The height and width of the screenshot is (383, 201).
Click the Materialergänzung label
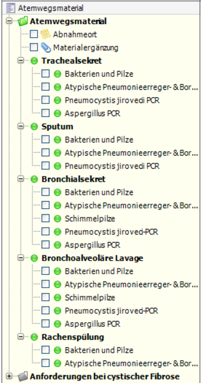coord(86,47)
